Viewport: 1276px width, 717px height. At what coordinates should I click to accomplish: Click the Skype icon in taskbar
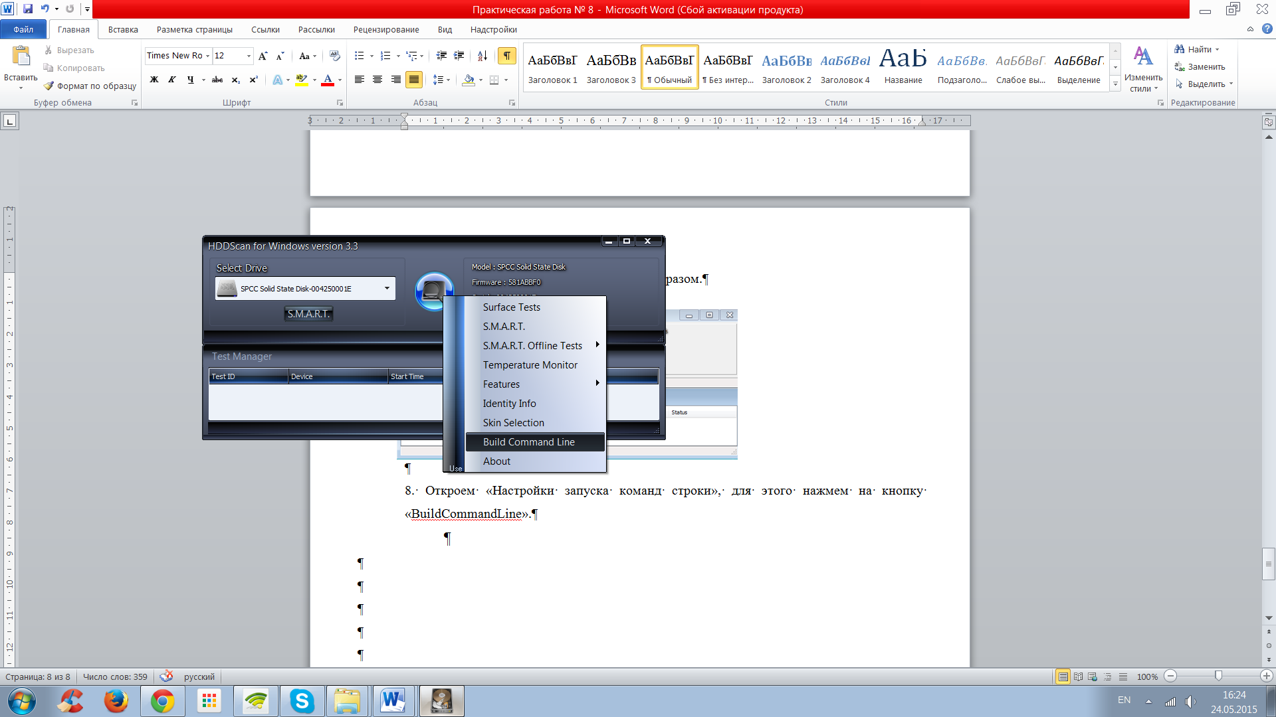pos(302,701)
